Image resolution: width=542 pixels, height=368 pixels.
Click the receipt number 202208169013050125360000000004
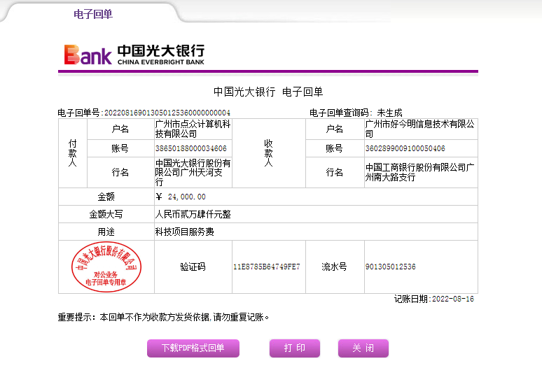167,113
